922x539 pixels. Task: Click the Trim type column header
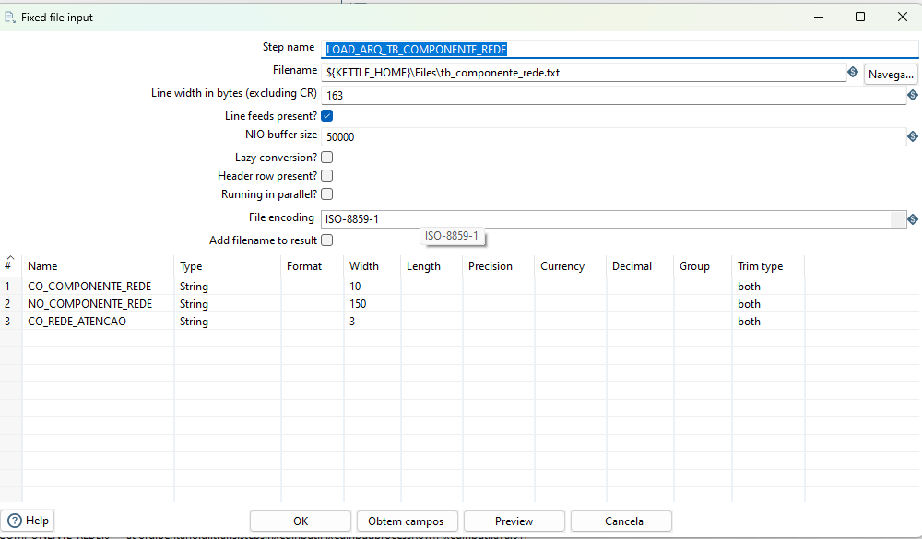[768, 266]
